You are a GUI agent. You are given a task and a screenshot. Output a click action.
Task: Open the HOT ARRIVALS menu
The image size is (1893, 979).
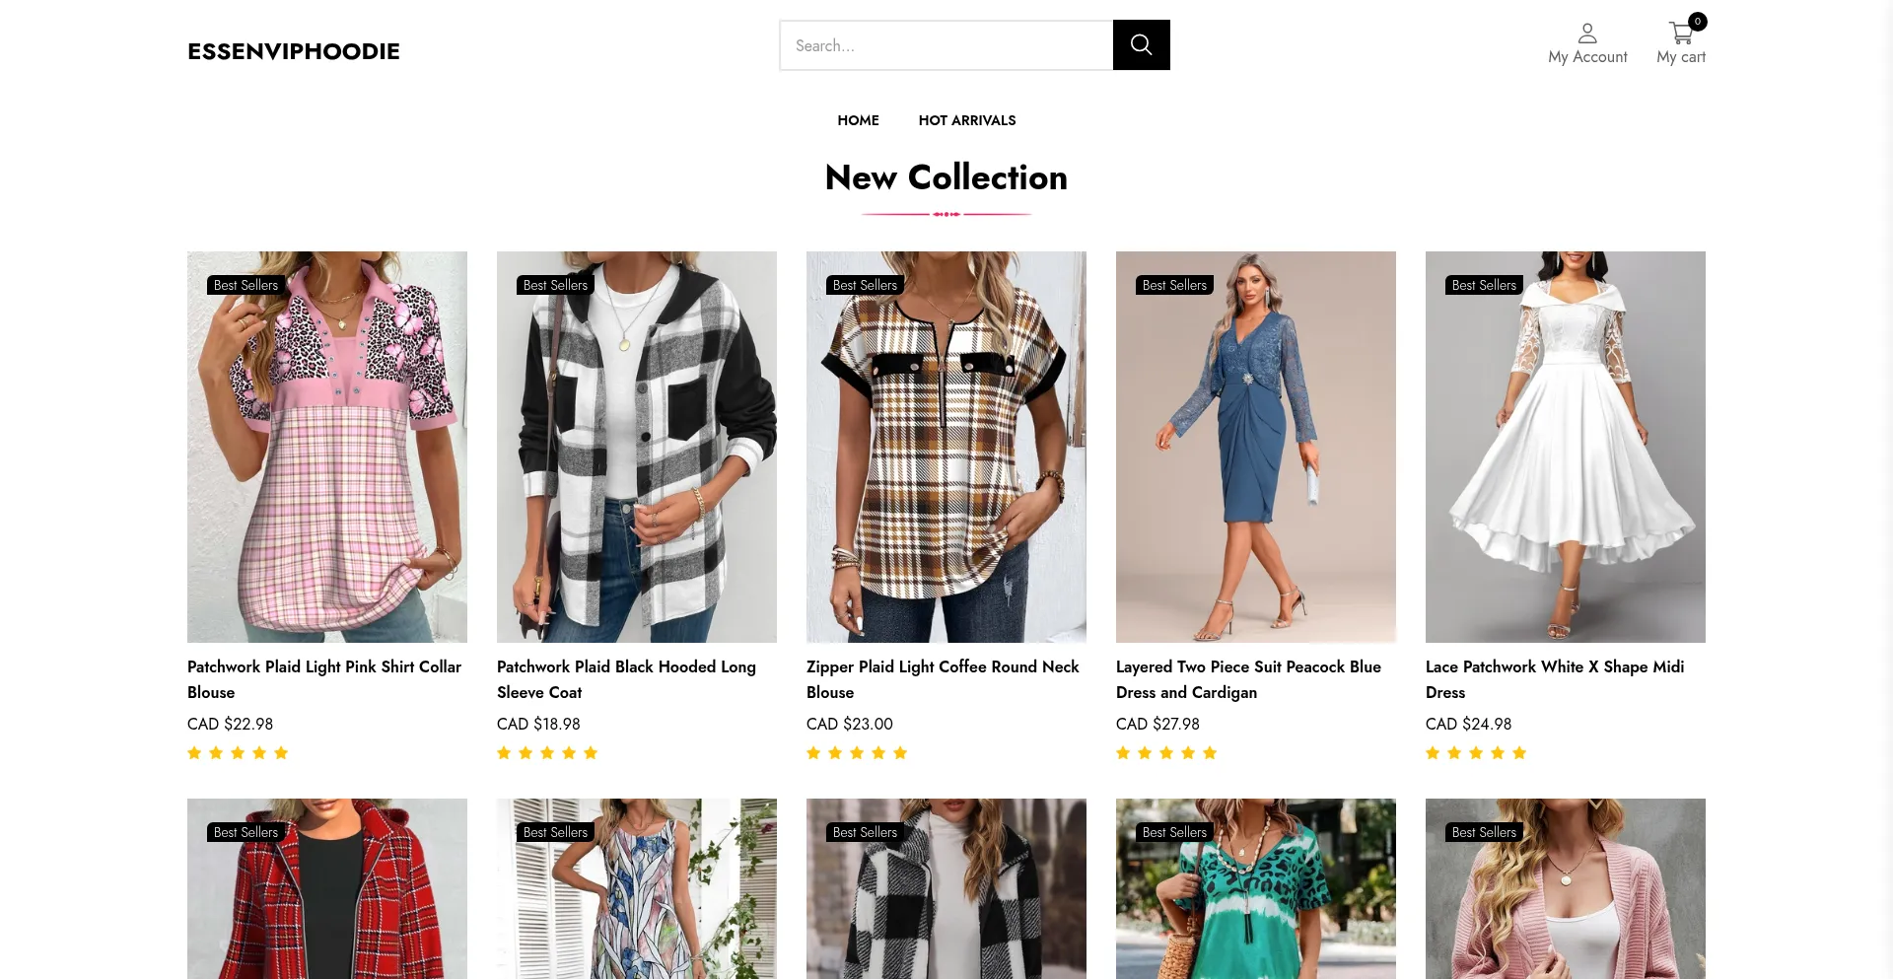click(x=966, y=120)
